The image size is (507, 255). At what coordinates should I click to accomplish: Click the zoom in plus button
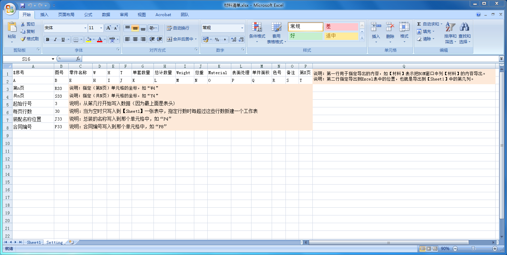pyautogui.click(x=495, y=249)
